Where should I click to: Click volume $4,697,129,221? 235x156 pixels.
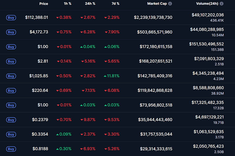pos(209,117)
